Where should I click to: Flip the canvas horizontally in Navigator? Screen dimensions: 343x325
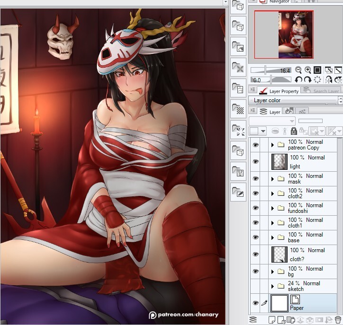click(329, 80)
